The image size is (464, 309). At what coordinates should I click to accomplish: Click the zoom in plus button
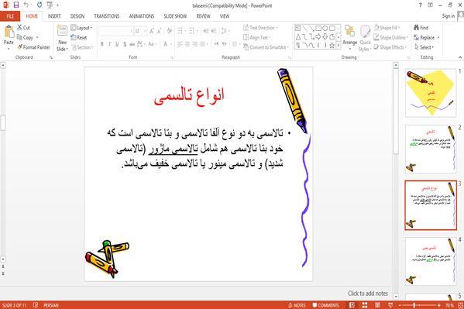pyautogui.click(x=439, y=305)
